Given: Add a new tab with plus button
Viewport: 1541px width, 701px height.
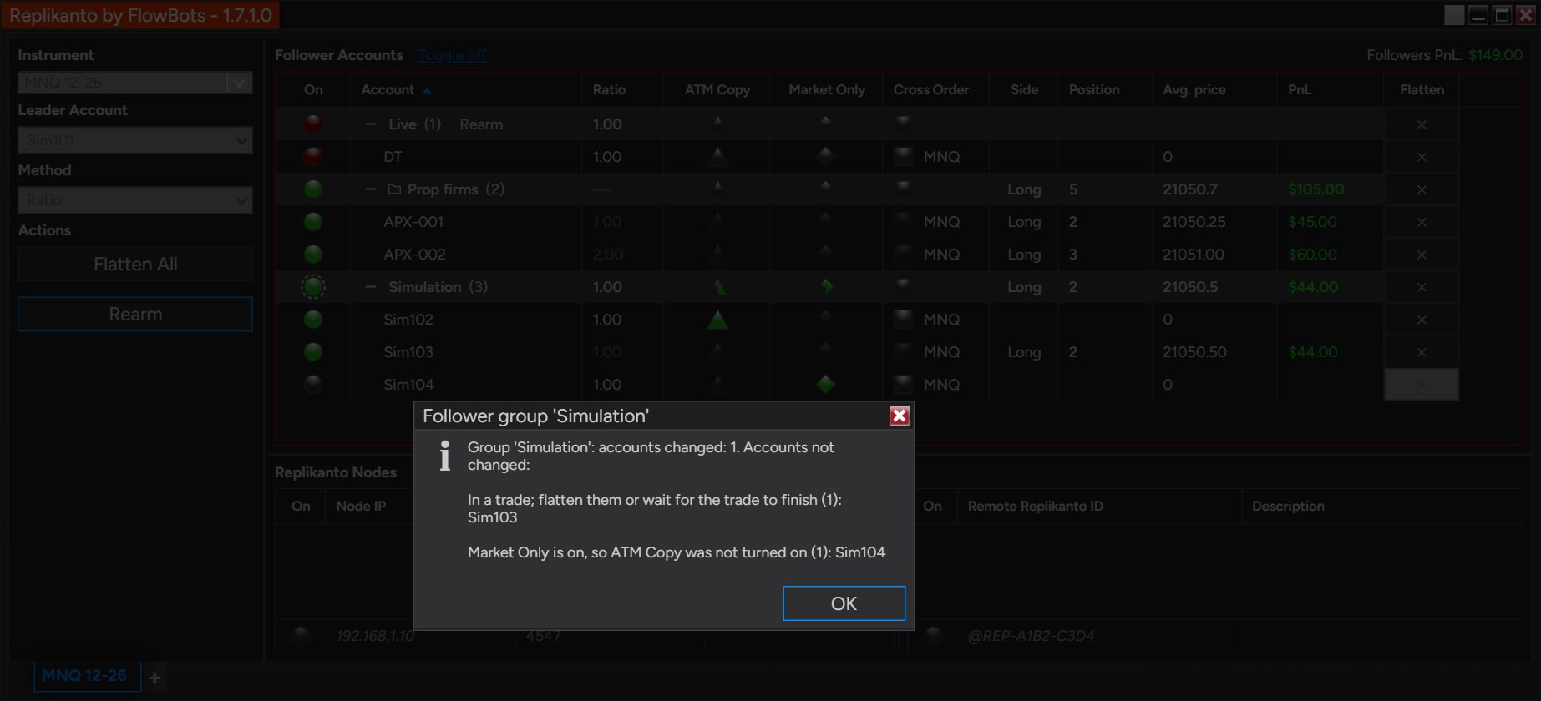Looking at the screenshot, I should [155, 678].
